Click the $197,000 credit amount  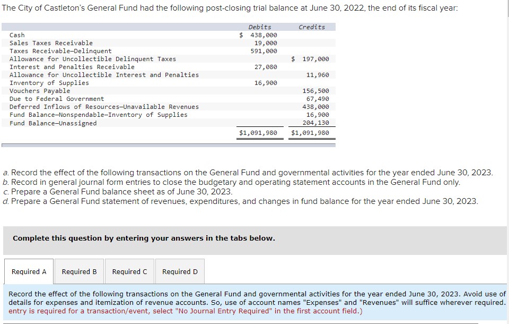coord(310,59)
